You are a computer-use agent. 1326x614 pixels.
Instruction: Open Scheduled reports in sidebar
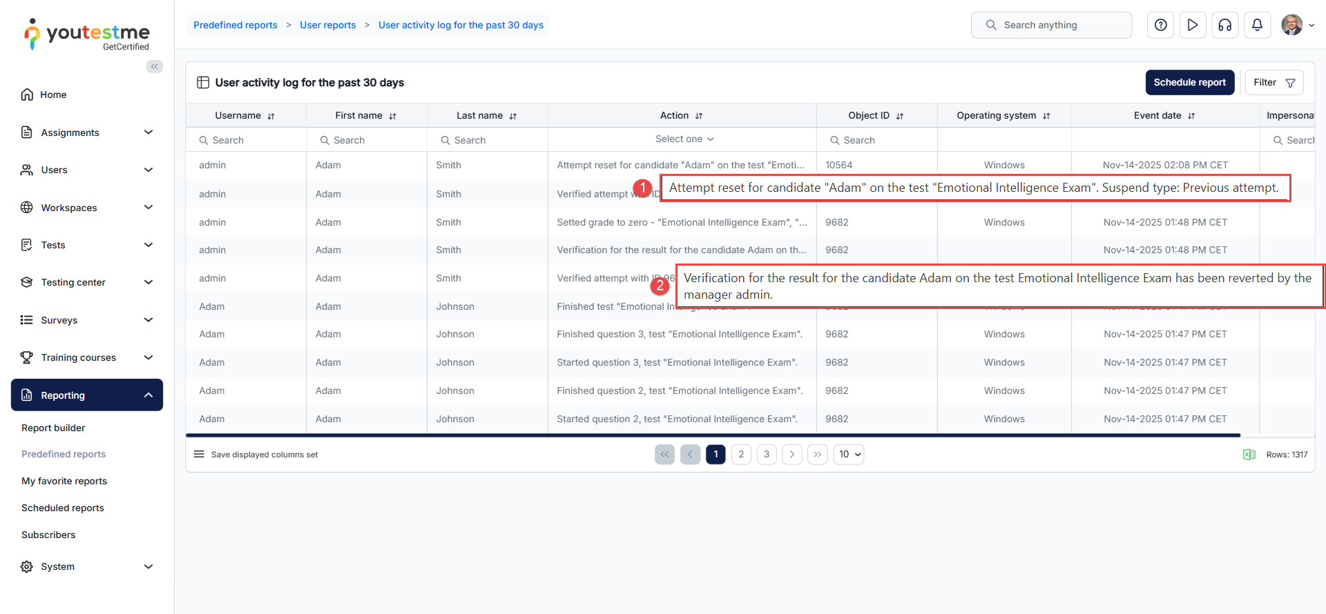[63, 508]
